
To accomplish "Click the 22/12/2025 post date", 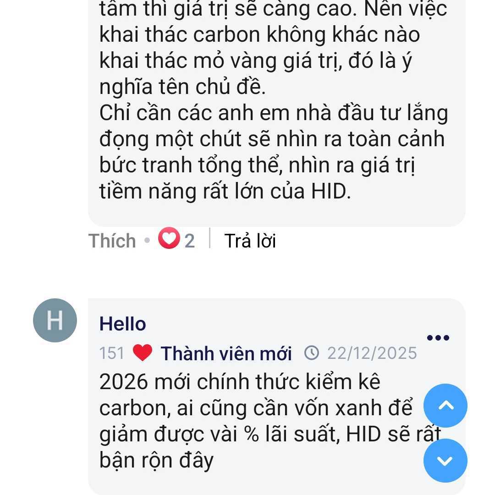I will tap(372, 353).
